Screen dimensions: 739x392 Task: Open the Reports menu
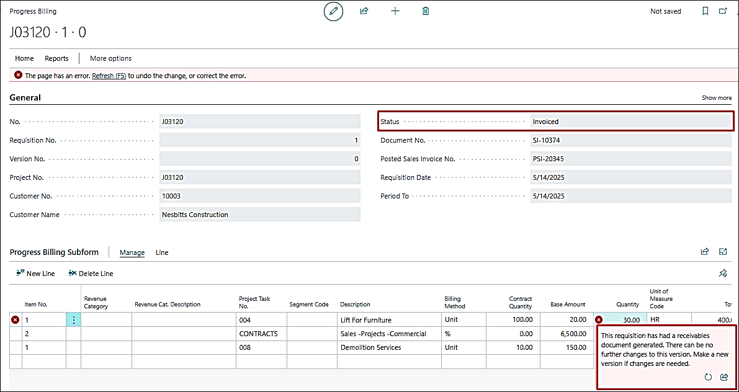click(x=56, y=58)
